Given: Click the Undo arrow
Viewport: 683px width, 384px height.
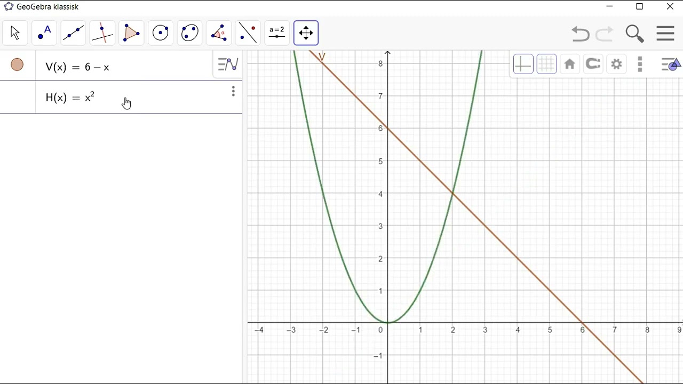Looking at the screenshot, I should tap(580, 34).
